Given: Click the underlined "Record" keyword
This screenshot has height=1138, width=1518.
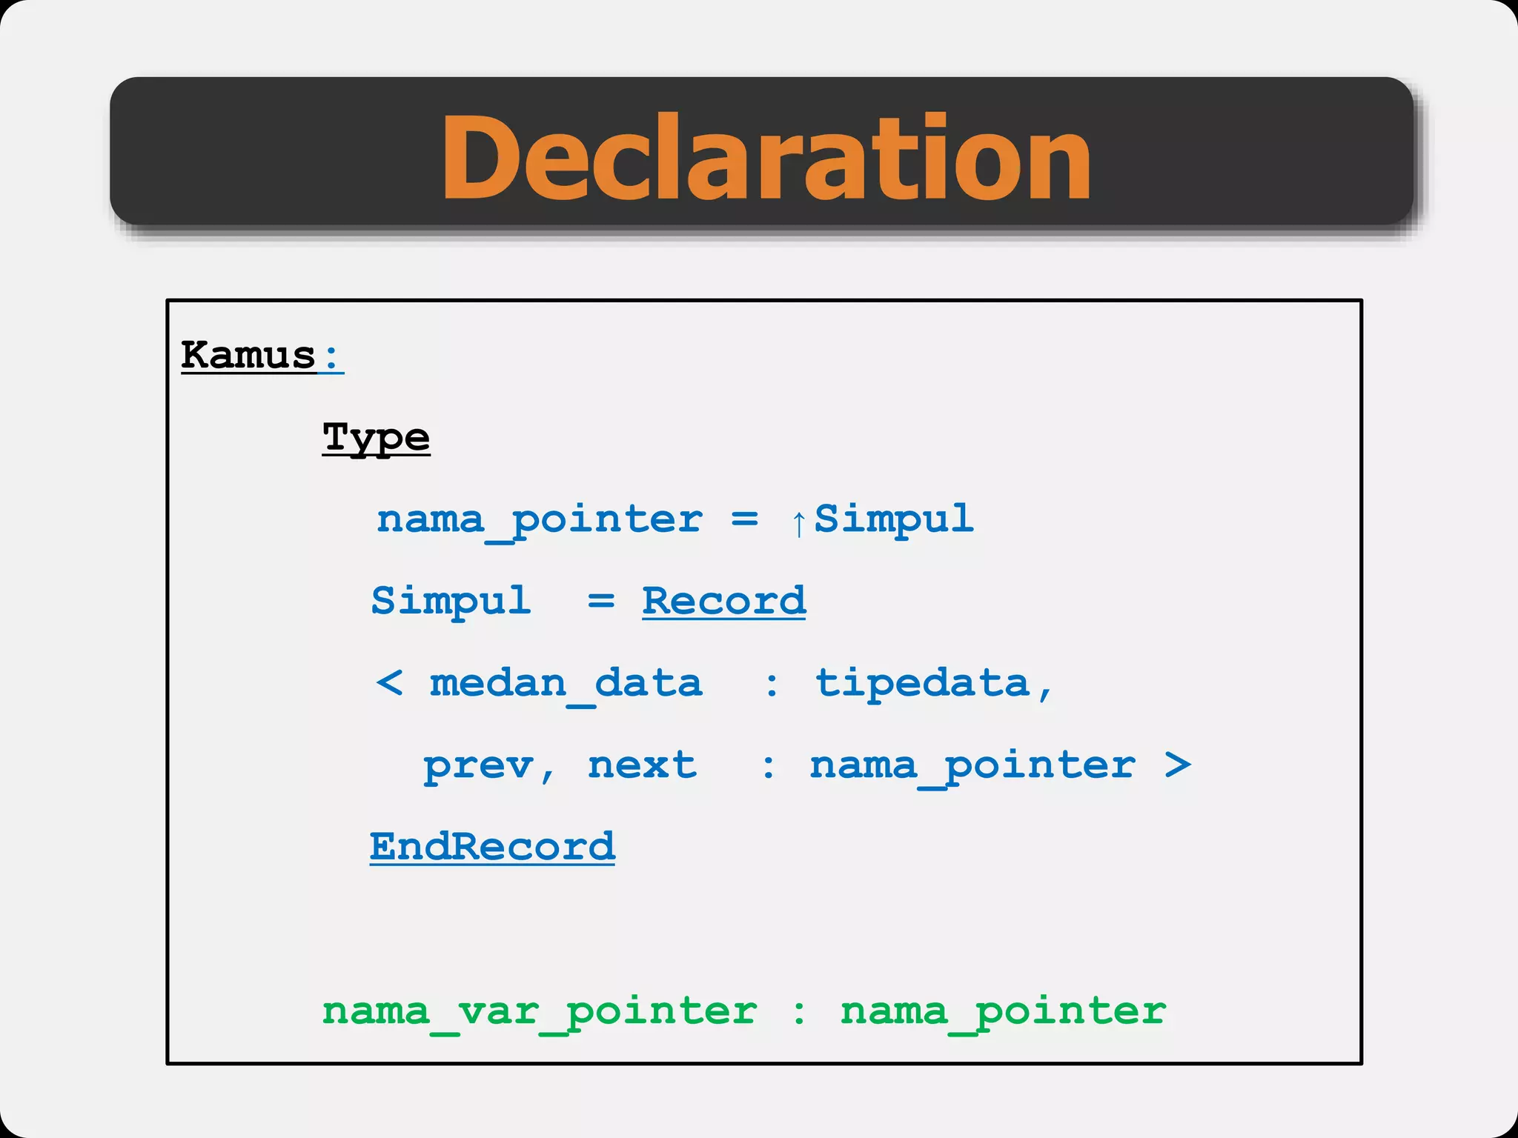Looking at the screenshot, I should tap(723, 602).
